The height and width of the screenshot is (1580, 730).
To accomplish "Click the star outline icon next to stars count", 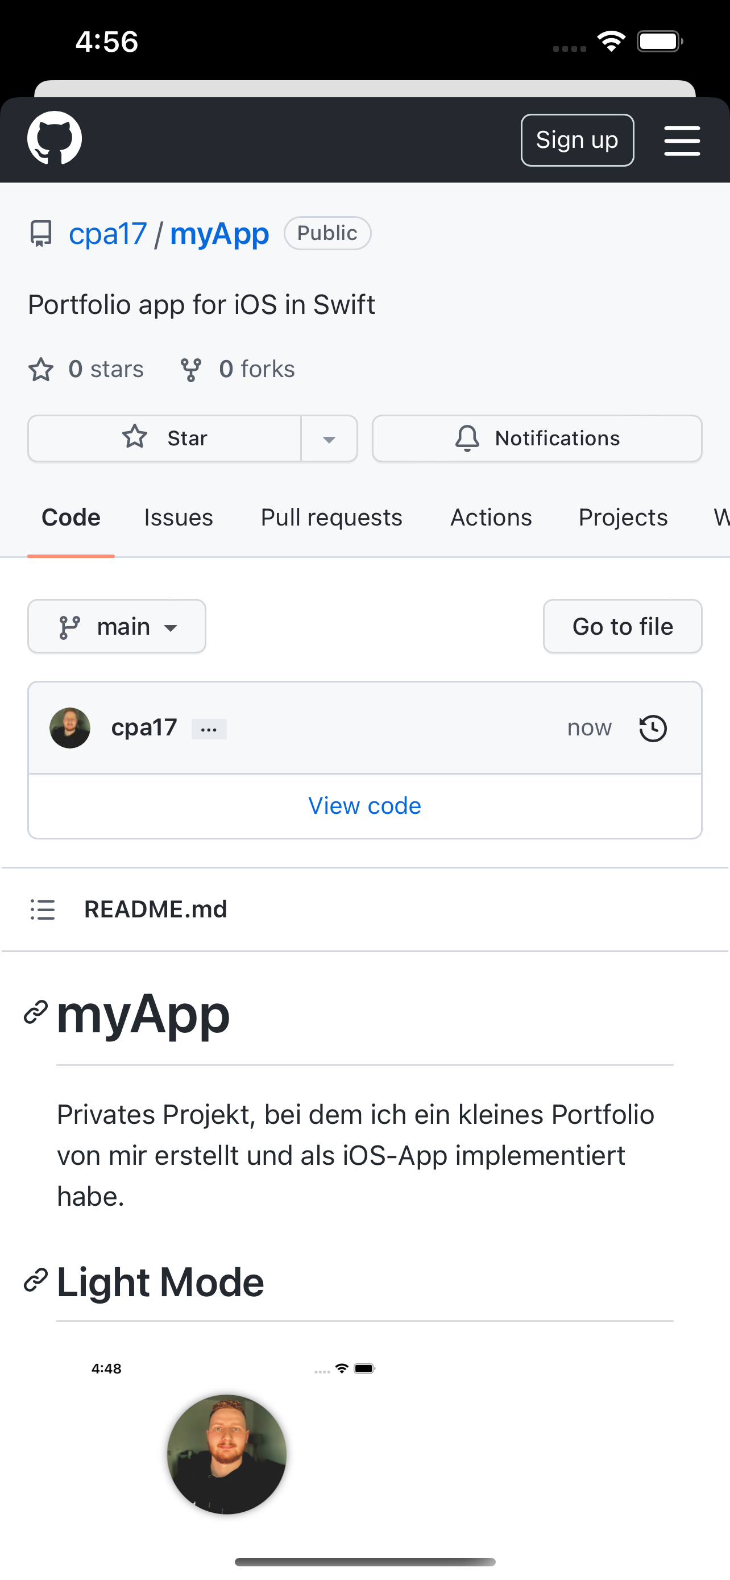I will tap(40, 369).
